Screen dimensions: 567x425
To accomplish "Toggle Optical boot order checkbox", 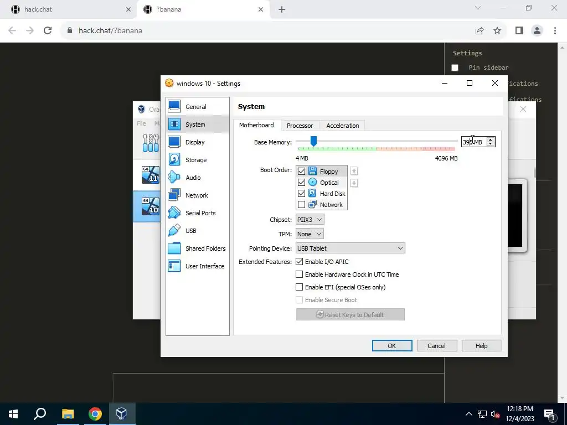I will (x=301, y=183).
